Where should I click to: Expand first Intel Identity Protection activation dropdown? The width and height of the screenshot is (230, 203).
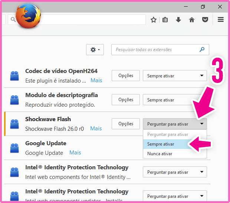tap(175, 172)
